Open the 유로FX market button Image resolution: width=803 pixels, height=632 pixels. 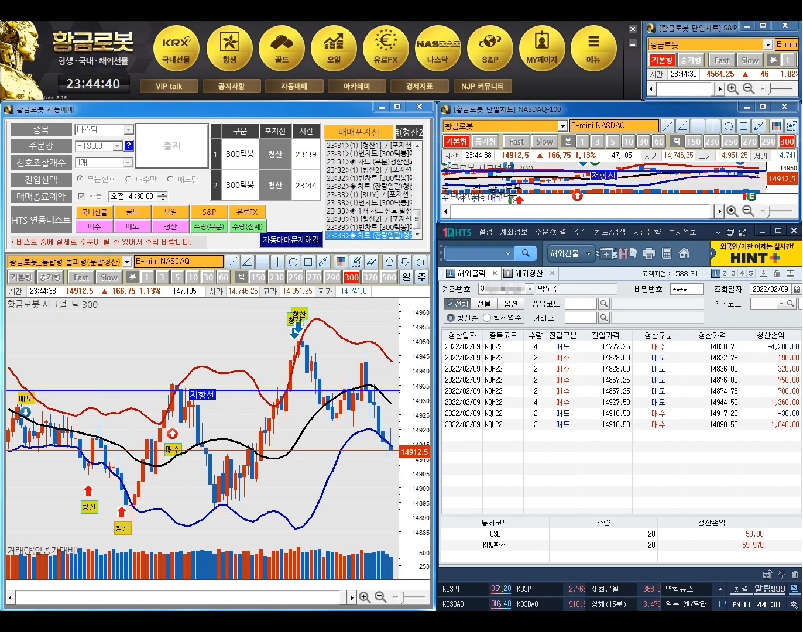[386, 49]
